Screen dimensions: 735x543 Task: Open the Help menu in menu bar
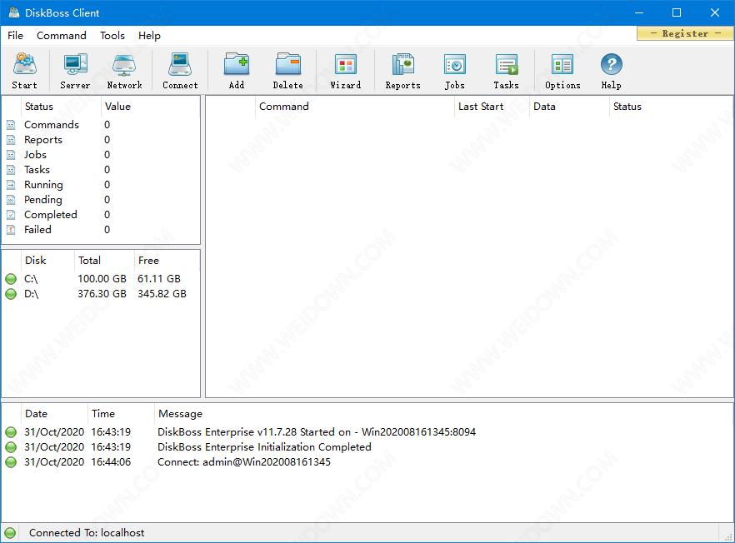tap(149, 36)
